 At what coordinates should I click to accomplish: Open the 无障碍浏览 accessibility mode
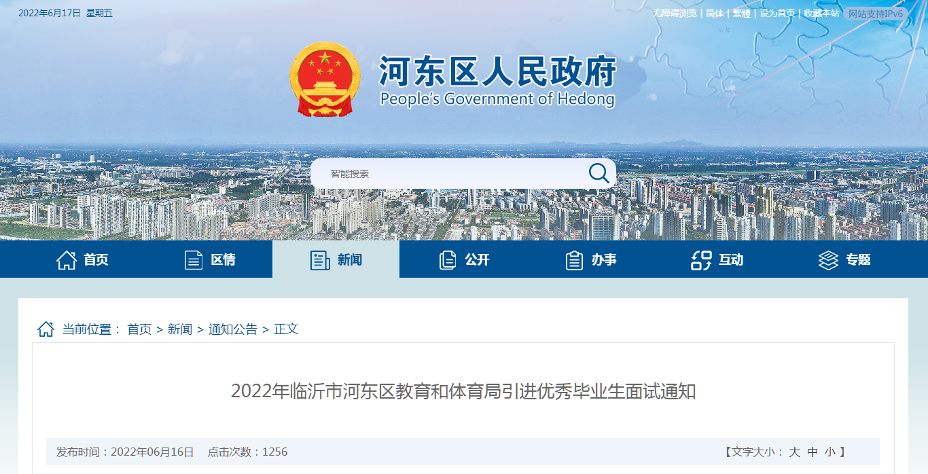click(x=675, y=13)
